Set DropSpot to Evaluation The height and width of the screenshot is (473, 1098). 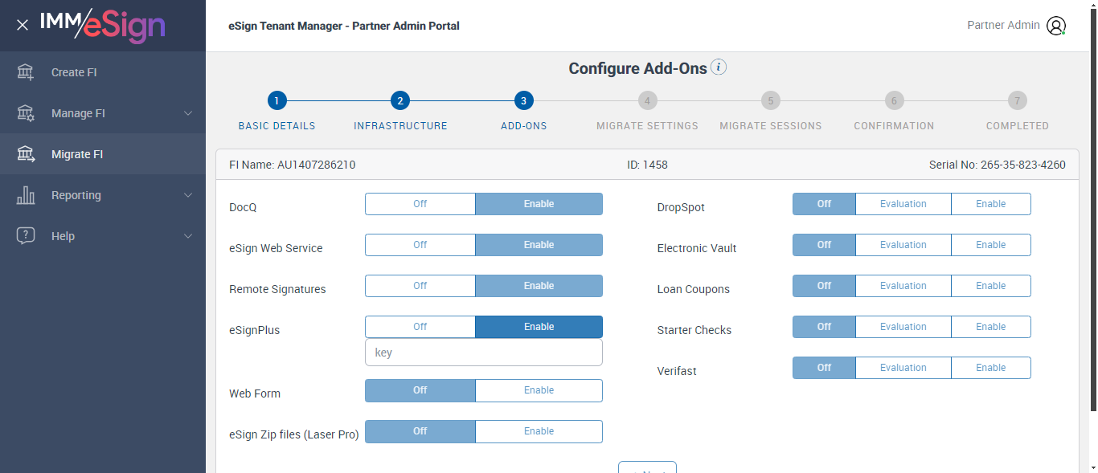[x=903, y=204]
